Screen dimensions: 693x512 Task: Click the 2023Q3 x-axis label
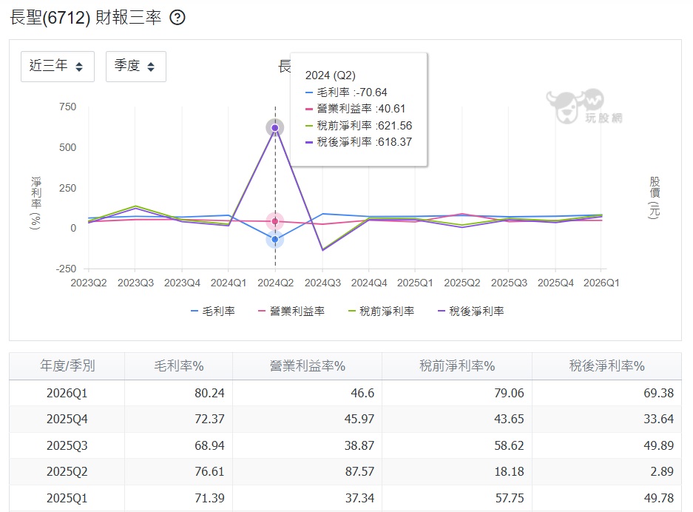coord(135,283)
